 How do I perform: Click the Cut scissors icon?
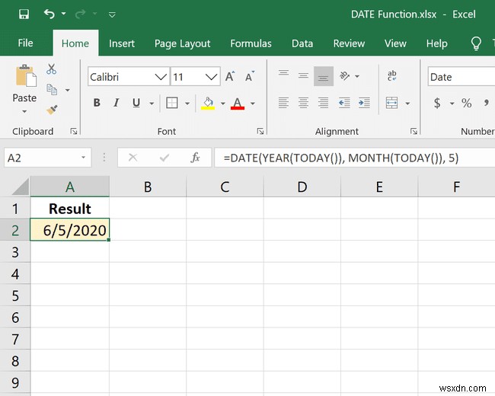point(51,69)
